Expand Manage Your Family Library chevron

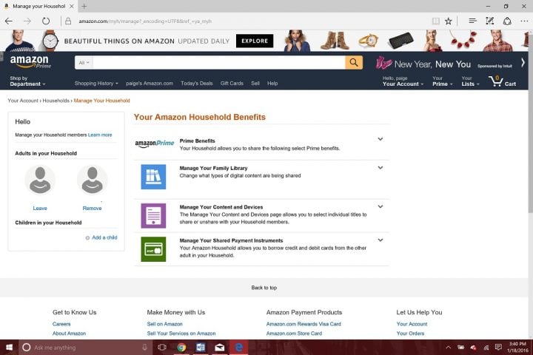(x=381, y=167)
